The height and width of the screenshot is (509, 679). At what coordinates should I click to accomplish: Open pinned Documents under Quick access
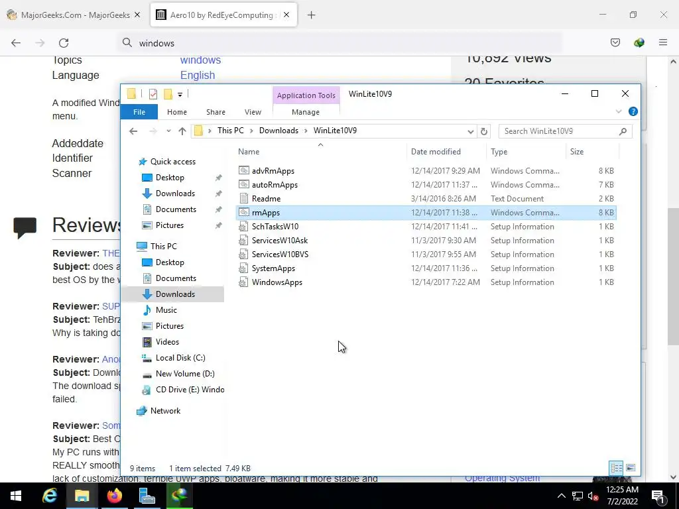pyautogui.click(x=175, y=209)
